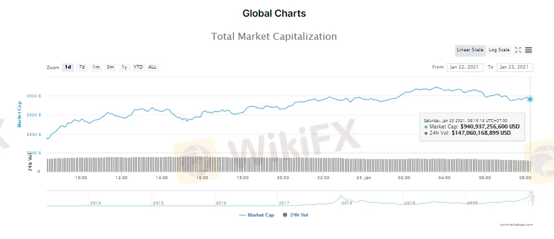This screenshot has width=554, height=239.
Task: Toggle Market Cap series in legend
Action: 257,215
